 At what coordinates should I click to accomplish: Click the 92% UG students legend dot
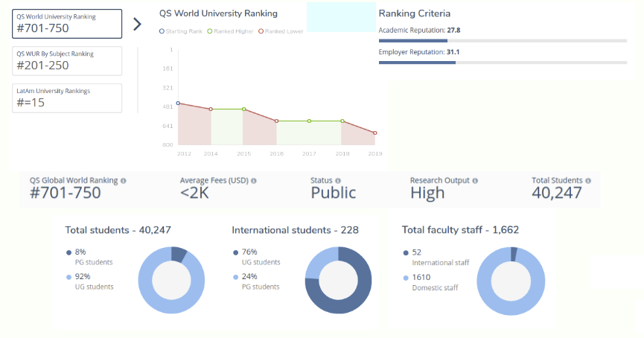tap(69, 277)
